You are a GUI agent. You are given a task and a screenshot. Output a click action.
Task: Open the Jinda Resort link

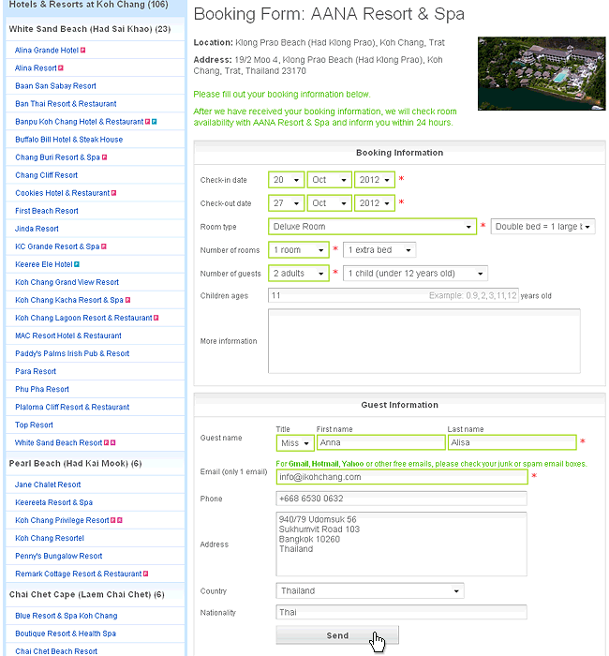tap(37, 229)
